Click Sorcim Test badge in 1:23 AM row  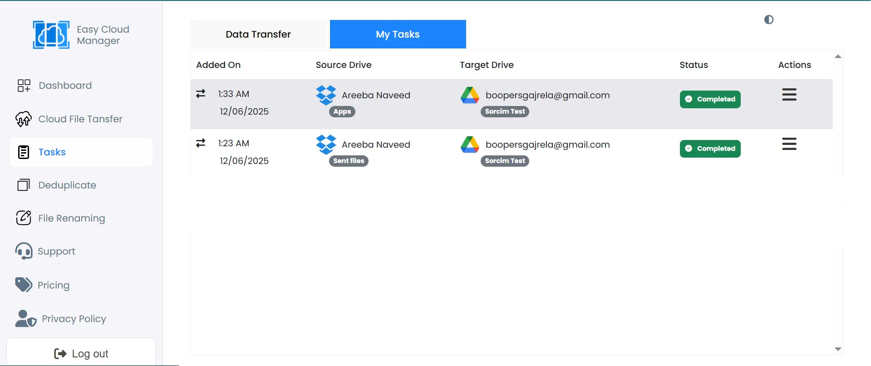pyautogui.click(x=505, y=161)
